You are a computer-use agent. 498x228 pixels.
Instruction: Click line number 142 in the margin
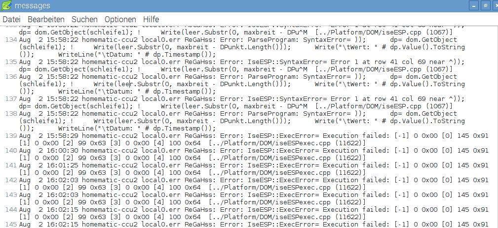[10, 180]
